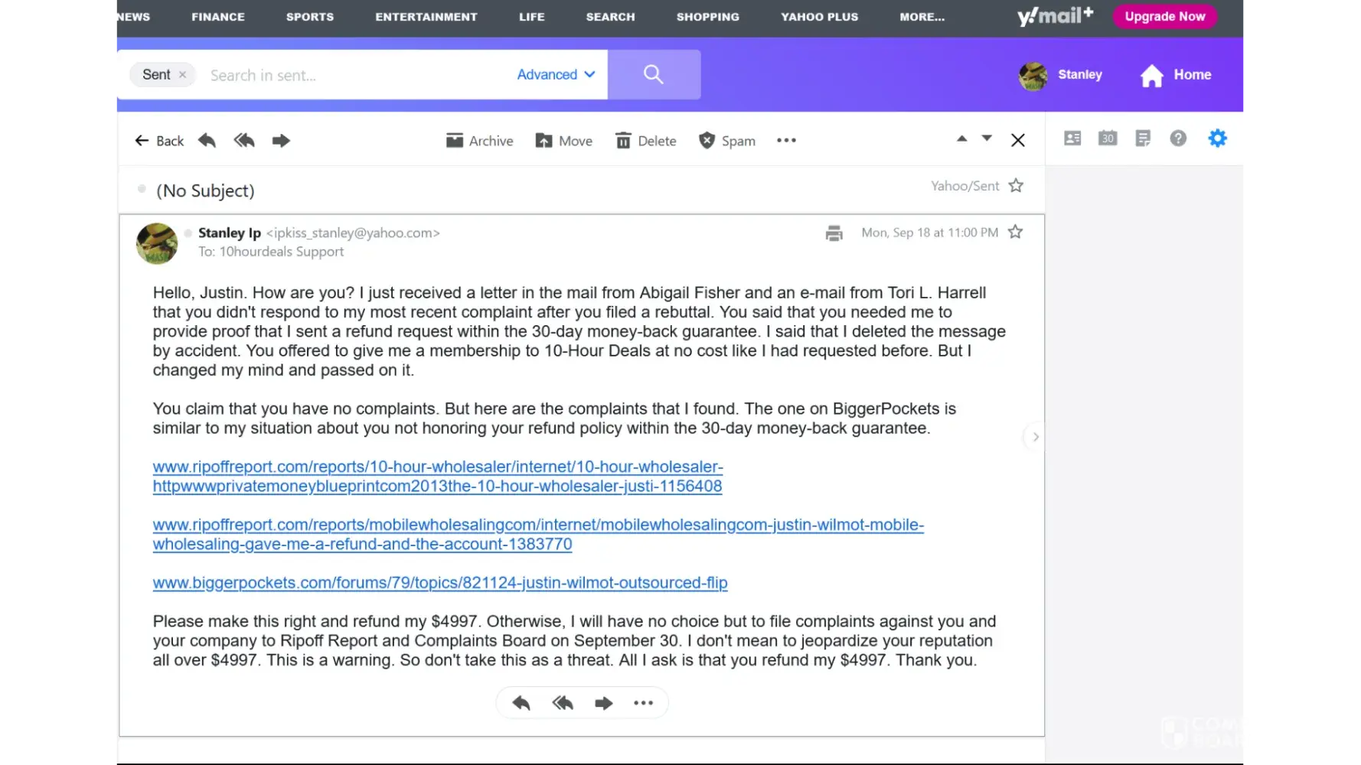Reply using the top toolbar arrow
Screen dimensions: 1361x765
pyautogui.click(x=207, y=141)
